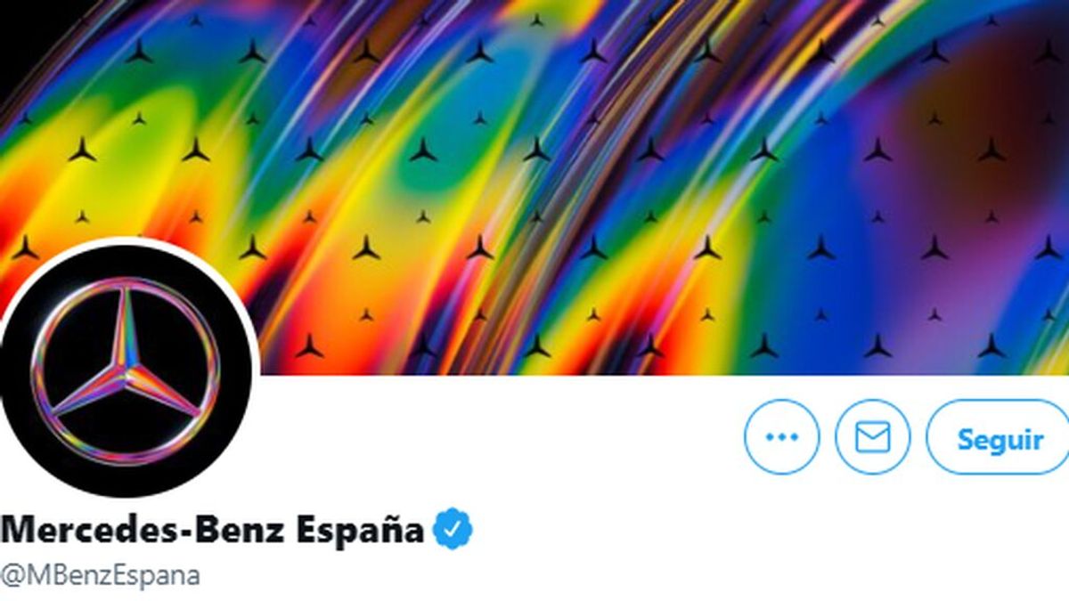Click the Seguir text label
The image size is (1069, 601).
coord(1000,439)
